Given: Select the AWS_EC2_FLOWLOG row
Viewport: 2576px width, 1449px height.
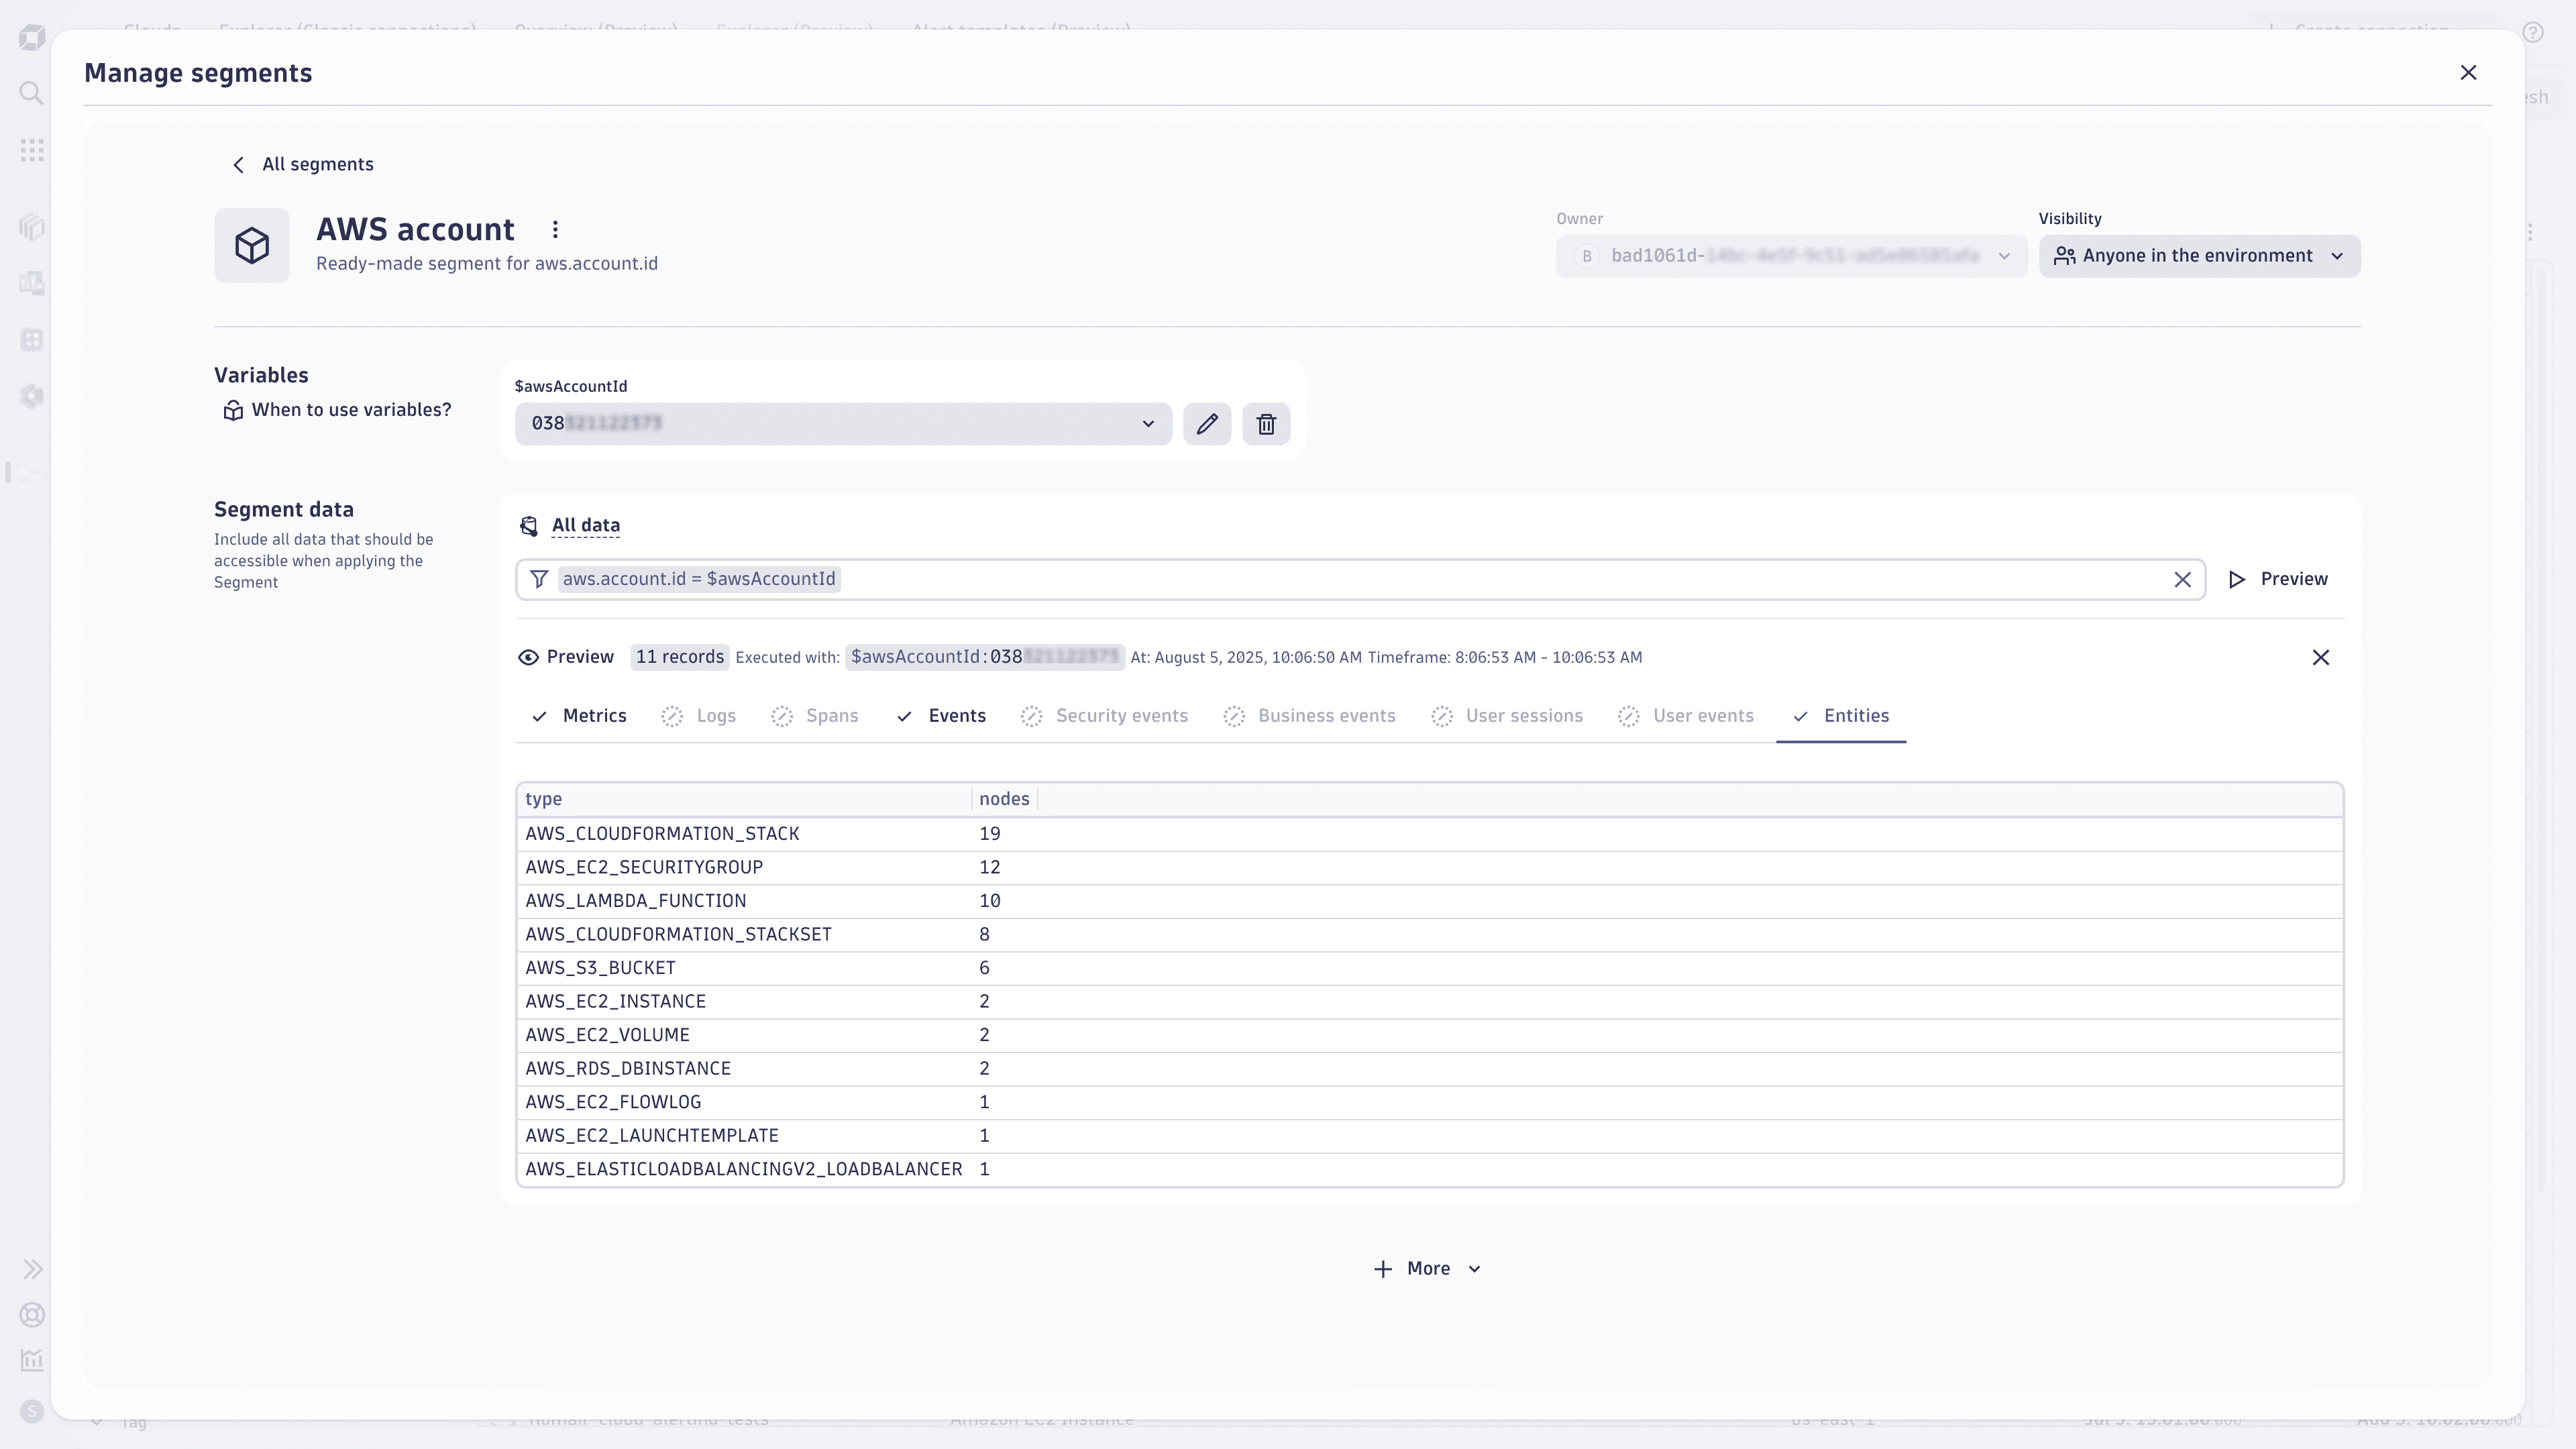Looking at the screenshot, I should point(1430,1102).
